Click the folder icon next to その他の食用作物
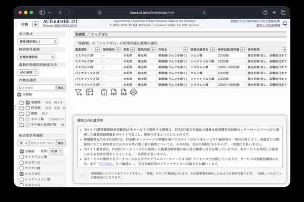304x202 pixels. [x=22, y=125]
